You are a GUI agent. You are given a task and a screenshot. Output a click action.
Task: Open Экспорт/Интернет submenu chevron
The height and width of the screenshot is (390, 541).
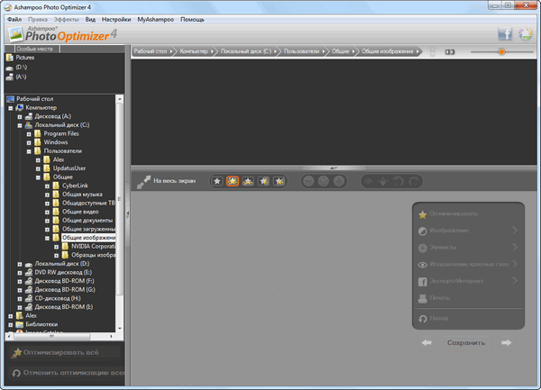515,281
